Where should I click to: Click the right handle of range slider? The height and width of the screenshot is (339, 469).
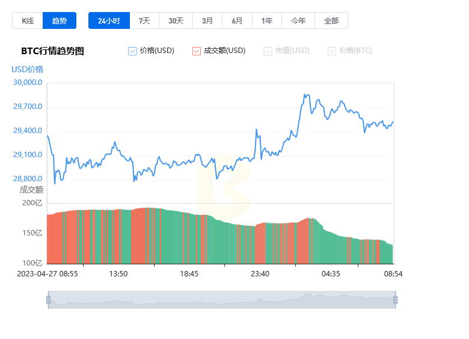[395, 300]
